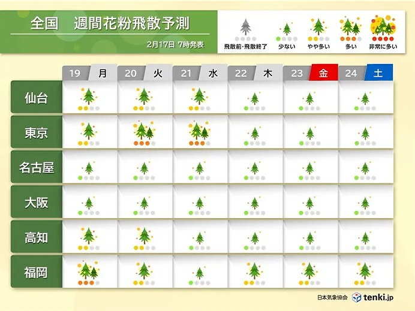
Task: Click the 多い legend label
Action: (351, 47)
